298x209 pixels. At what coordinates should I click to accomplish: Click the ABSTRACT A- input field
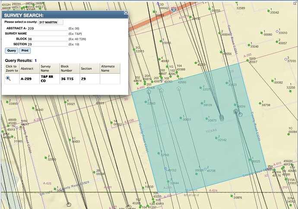pyautogui.click(x=47, y=28)
